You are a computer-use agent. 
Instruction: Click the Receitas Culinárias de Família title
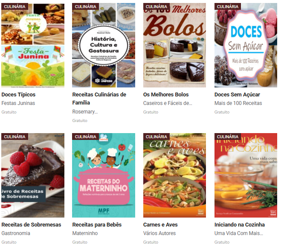pos(99,99)
